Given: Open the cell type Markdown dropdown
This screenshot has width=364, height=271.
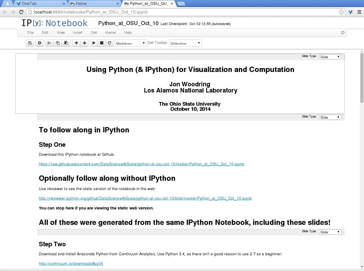Looking at the screenshot, I should pos(131,43).
